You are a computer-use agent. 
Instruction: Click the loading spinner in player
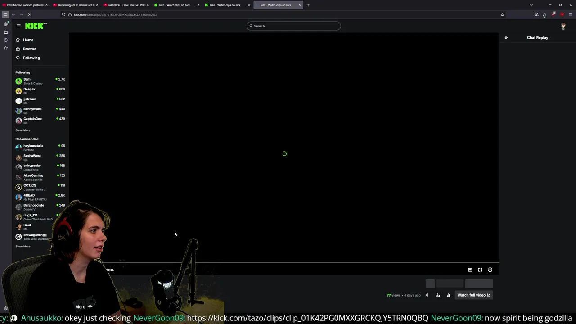tap(284, 154)
